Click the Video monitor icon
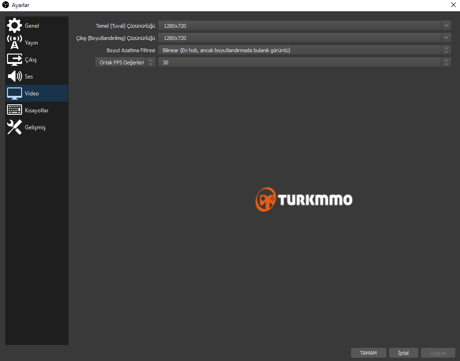 (15, 94)
